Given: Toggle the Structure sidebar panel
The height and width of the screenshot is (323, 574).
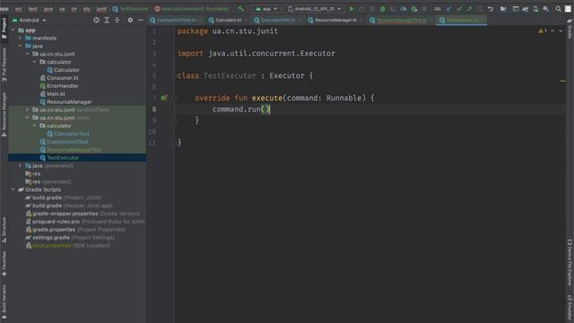Looking at the screenshot, I should pyautogui.click(x=4, y=230).
